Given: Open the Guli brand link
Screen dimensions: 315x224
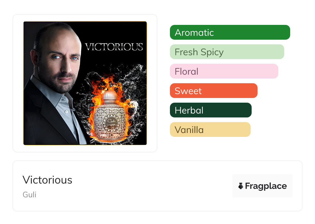Looking at the screenshot, I should tap(29, 194).
